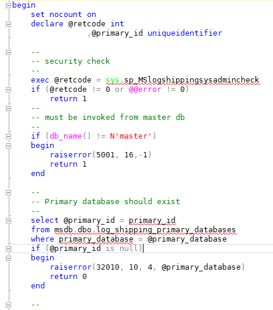Click 'must be invoked from master db' comment
273x310 pixels.
click(115, 118)
